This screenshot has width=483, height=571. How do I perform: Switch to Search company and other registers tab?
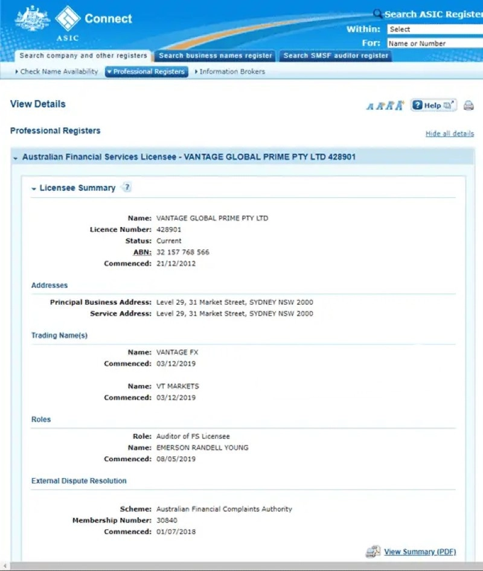[83, 56]
